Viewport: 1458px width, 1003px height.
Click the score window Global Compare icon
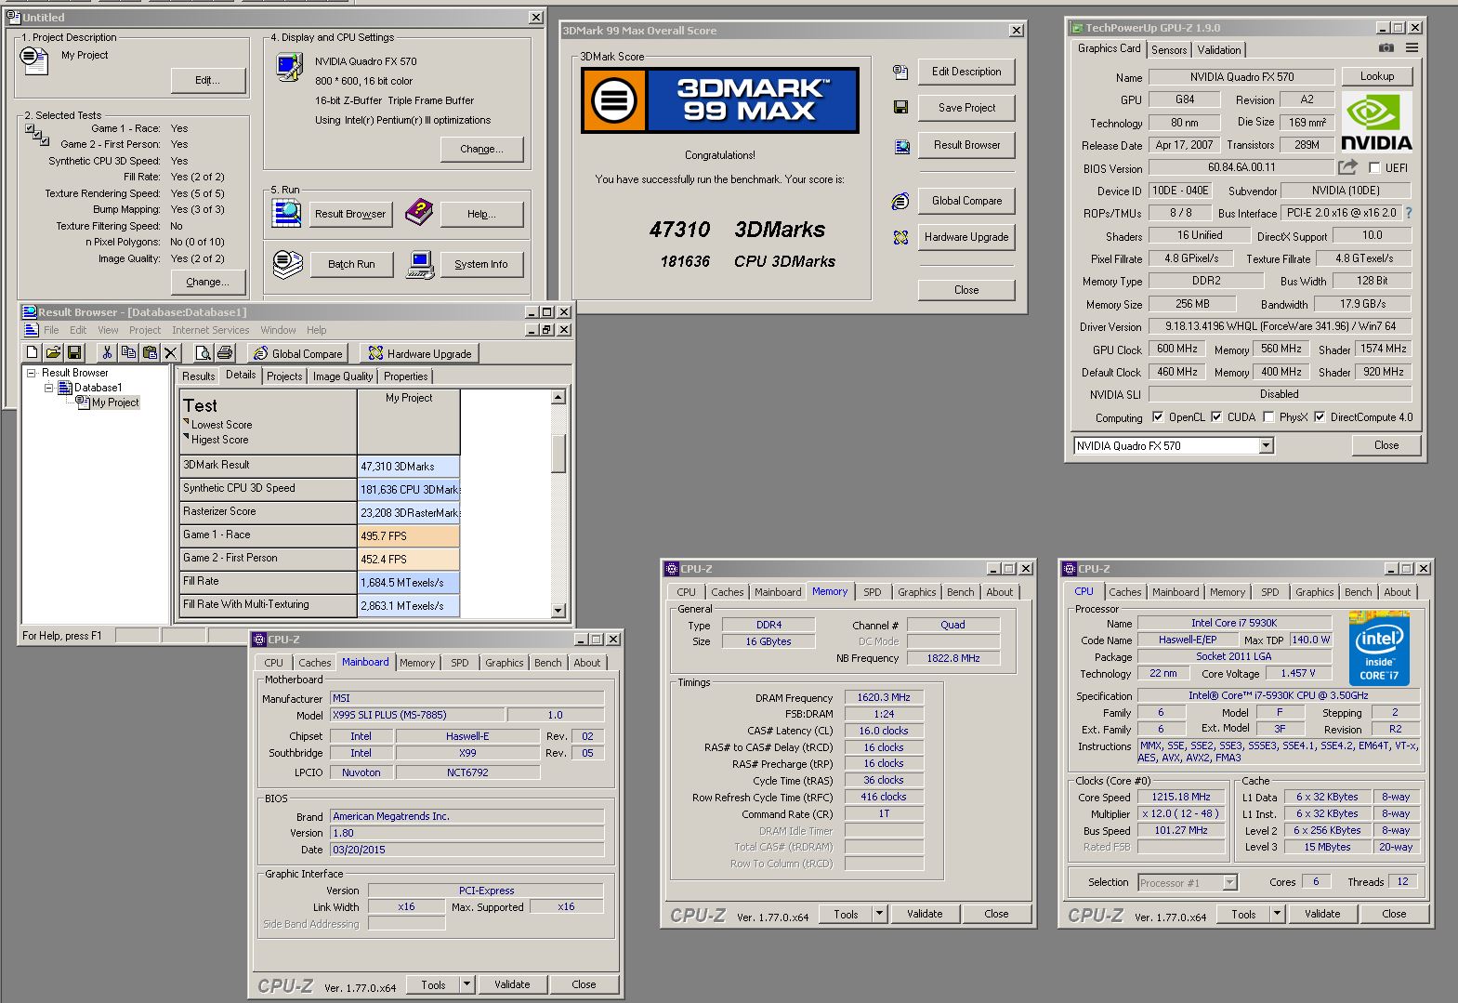[900, 201]
